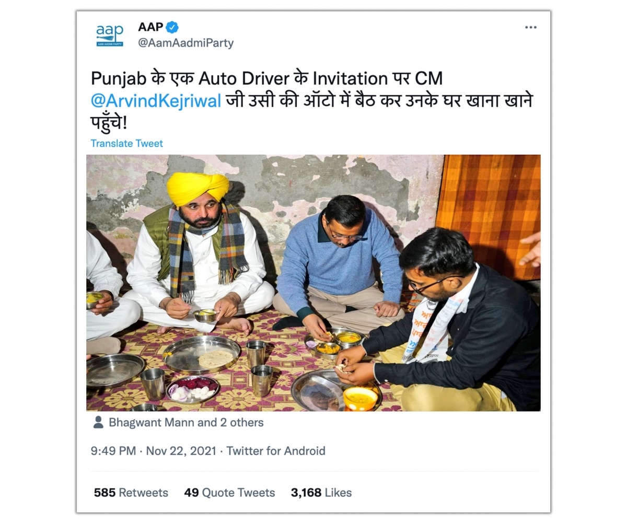
Task: Click Translate Tweet
Action: click(x=126, y=143)
